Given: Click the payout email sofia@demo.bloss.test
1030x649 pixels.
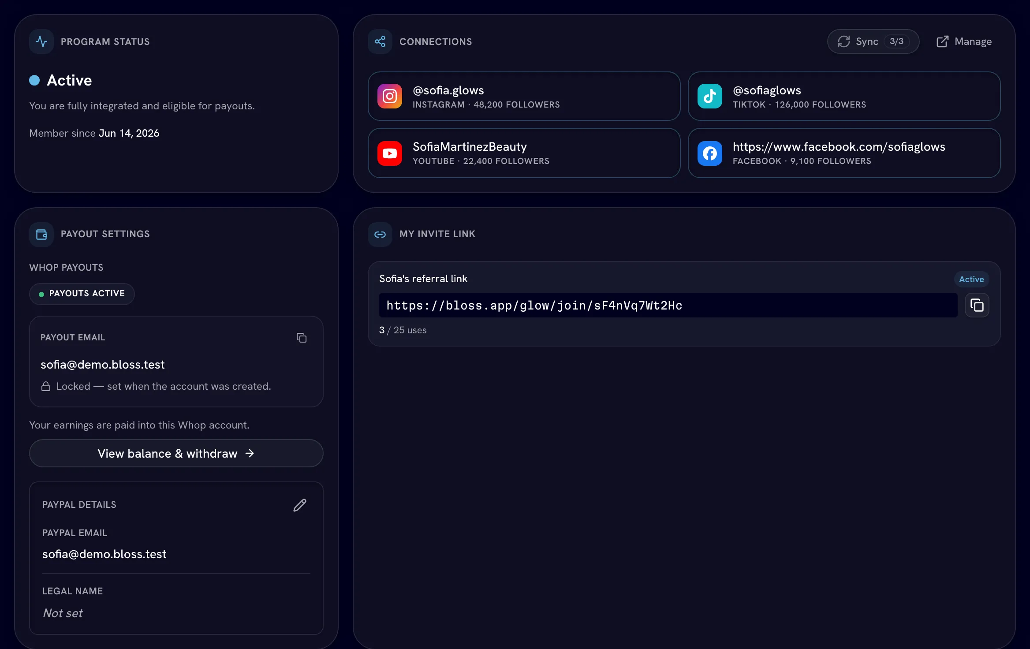Looking at the screenshot, I should tap(102, 365).
